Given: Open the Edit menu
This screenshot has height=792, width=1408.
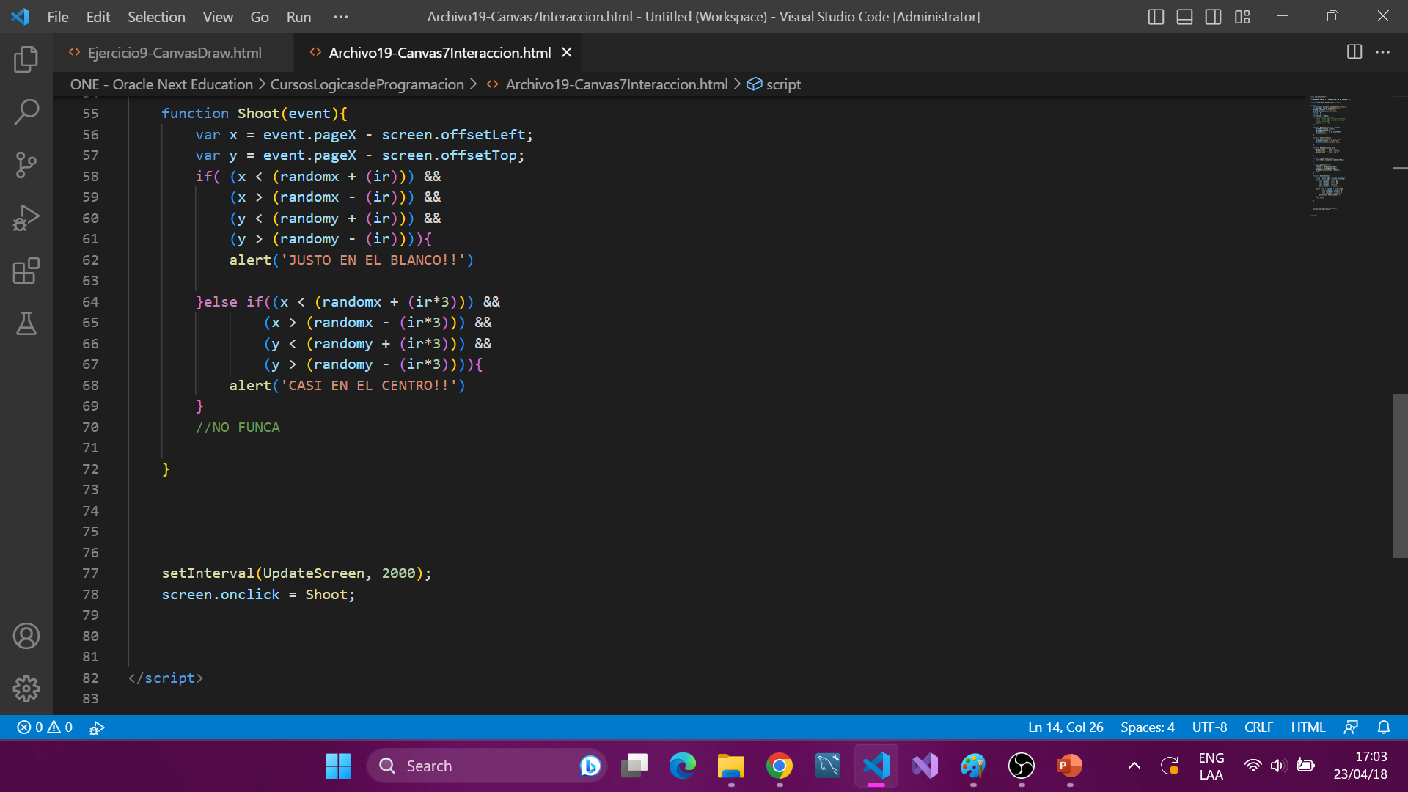Looking at the screenshot, I should pyautogui.click(x=98, y=17).
